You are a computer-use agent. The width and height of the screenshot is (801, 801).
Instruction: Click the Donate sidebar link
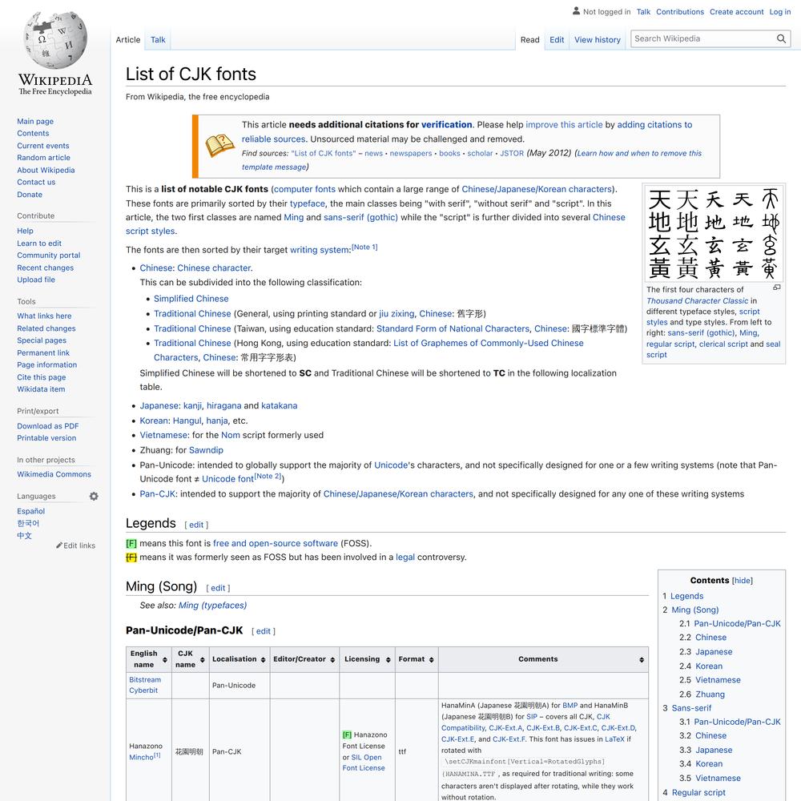pos(30,195)
